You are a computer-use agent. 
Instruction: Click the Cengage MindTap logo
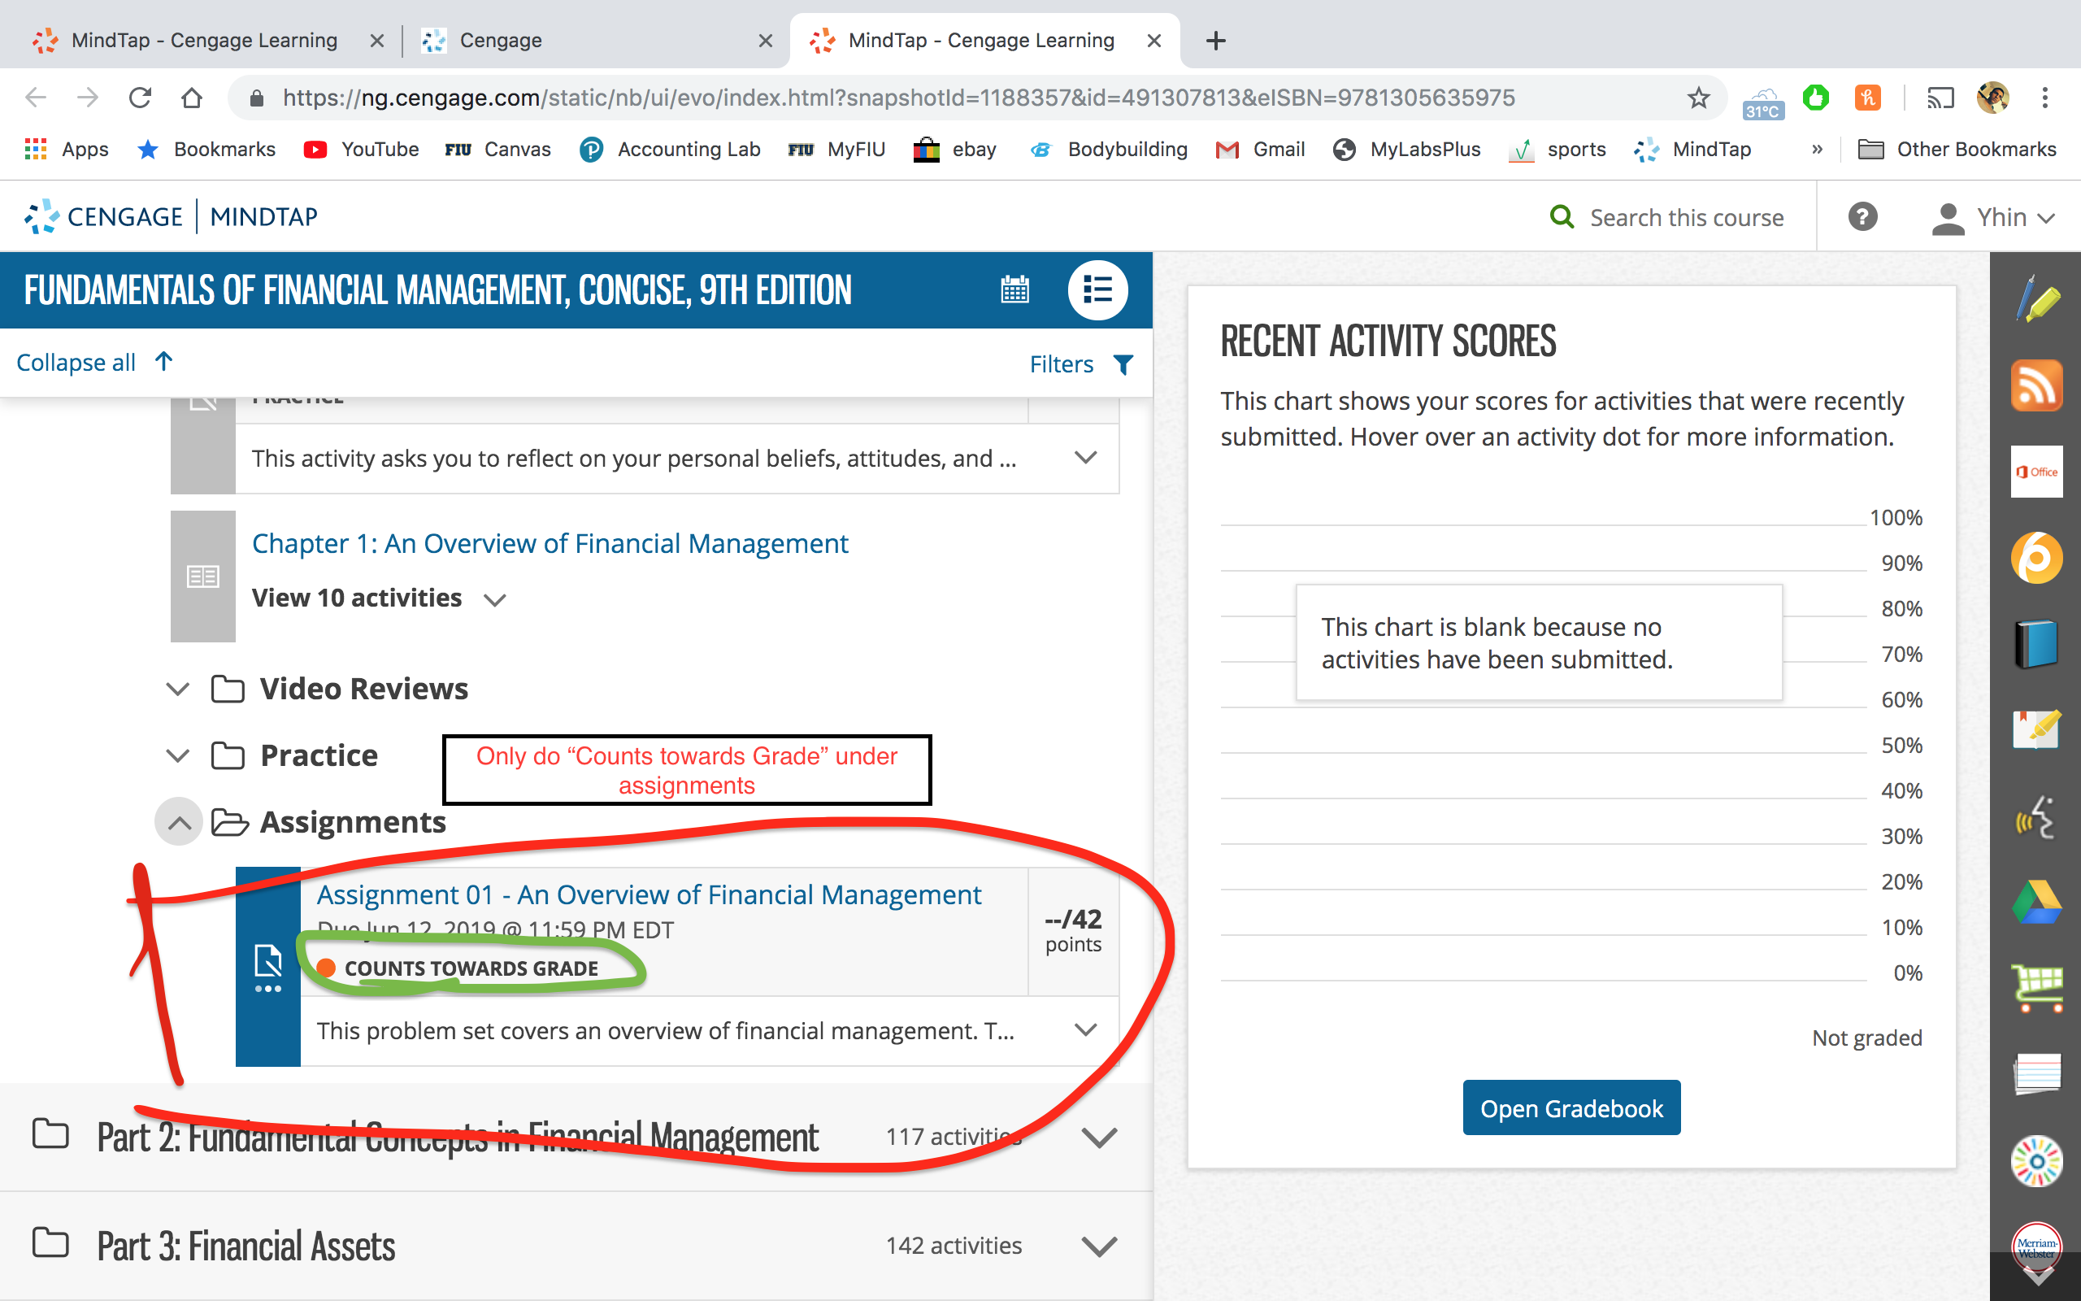click(x=170, y=217)
